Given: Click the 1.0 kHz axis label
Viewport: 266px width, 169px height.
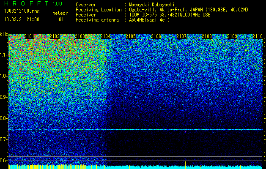Looking at the screenshot, I should click(4, 76).
